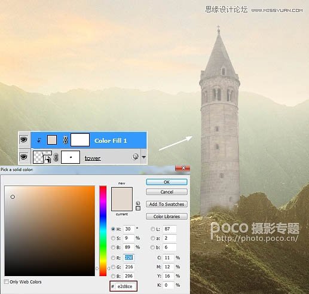Open Color Libraries

167,216
